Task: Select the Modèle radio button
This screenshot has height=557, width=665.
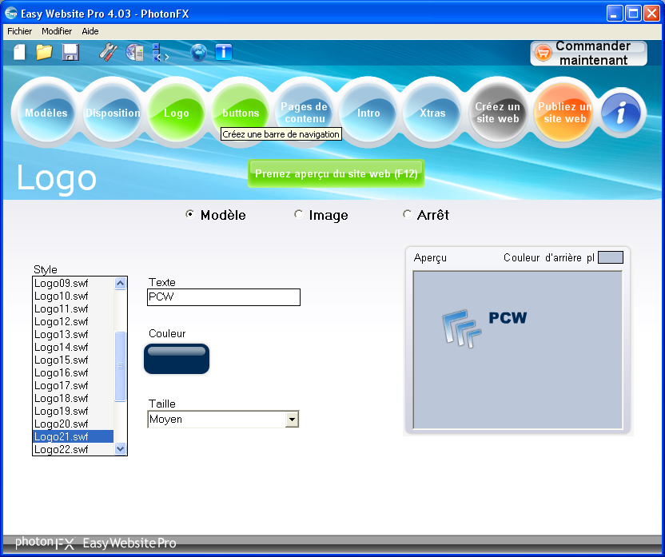Action: (x=189, y=214)
